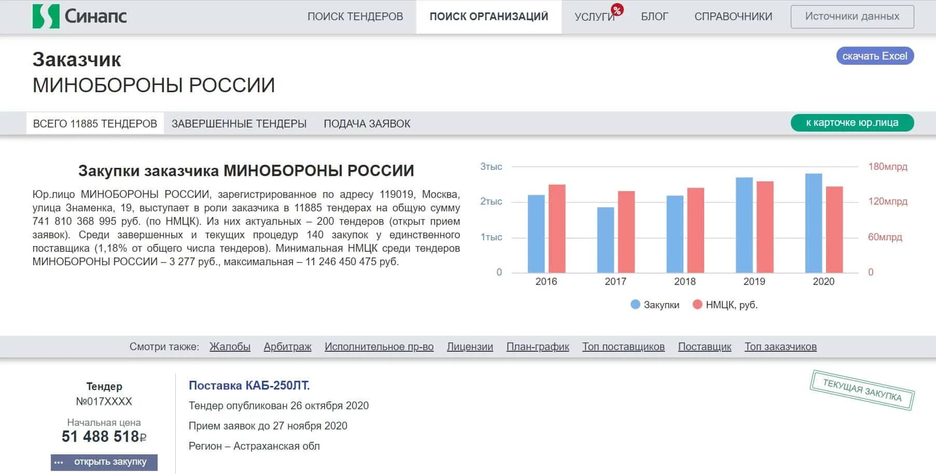Click the red 2020 НМЦК bar
Image resolution: width=936 pixels, height=474 pixels.
click(x=835, y=229)
